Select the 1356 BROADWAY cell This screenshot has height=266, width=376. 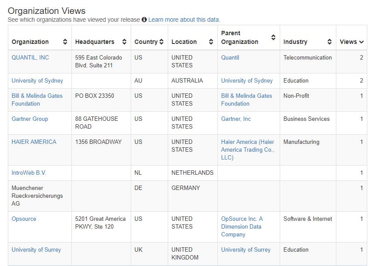(101, 150)
